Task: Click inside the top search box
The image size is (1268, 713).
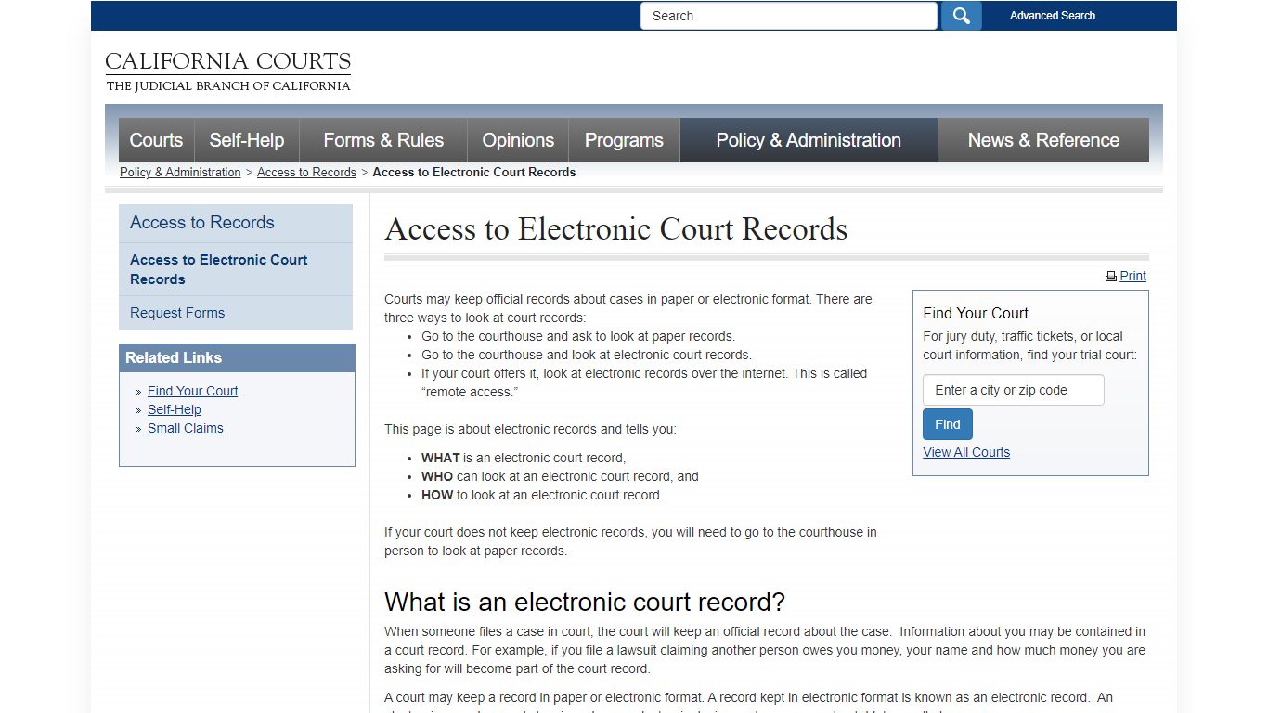Action: pyautogui.click(x=788, y=16)
